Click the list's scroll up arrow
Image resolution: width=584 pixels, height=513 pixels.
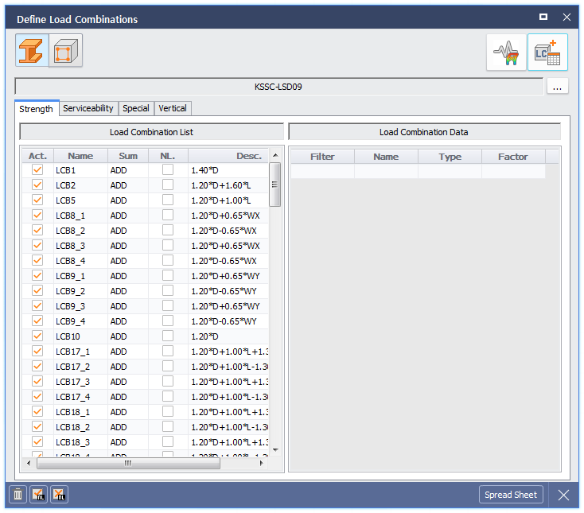[x=275, y=155]
